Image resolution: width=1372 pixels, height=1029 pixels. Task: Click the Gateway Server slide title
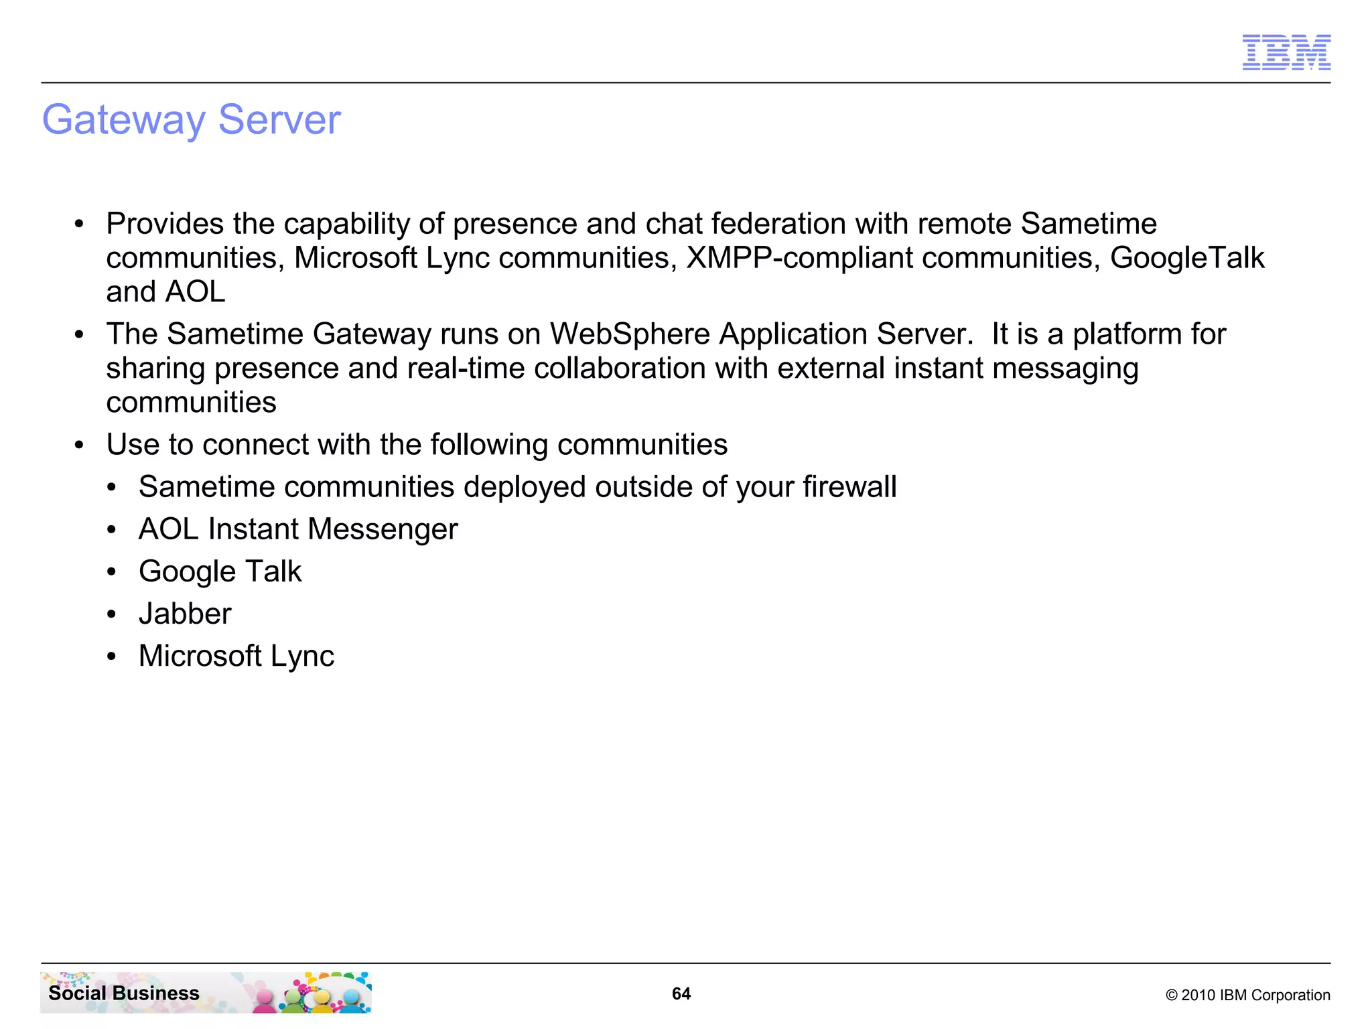click(192, 120)
